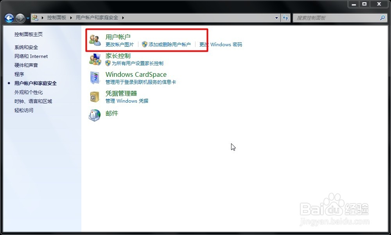Close the Control Panel window
Image resolution: width=391 pixels, height=235 pixels.
coord(379,4)
